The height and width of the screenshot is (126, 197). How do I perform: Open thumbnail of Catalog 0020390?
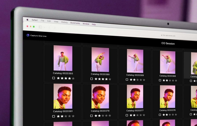100,59
